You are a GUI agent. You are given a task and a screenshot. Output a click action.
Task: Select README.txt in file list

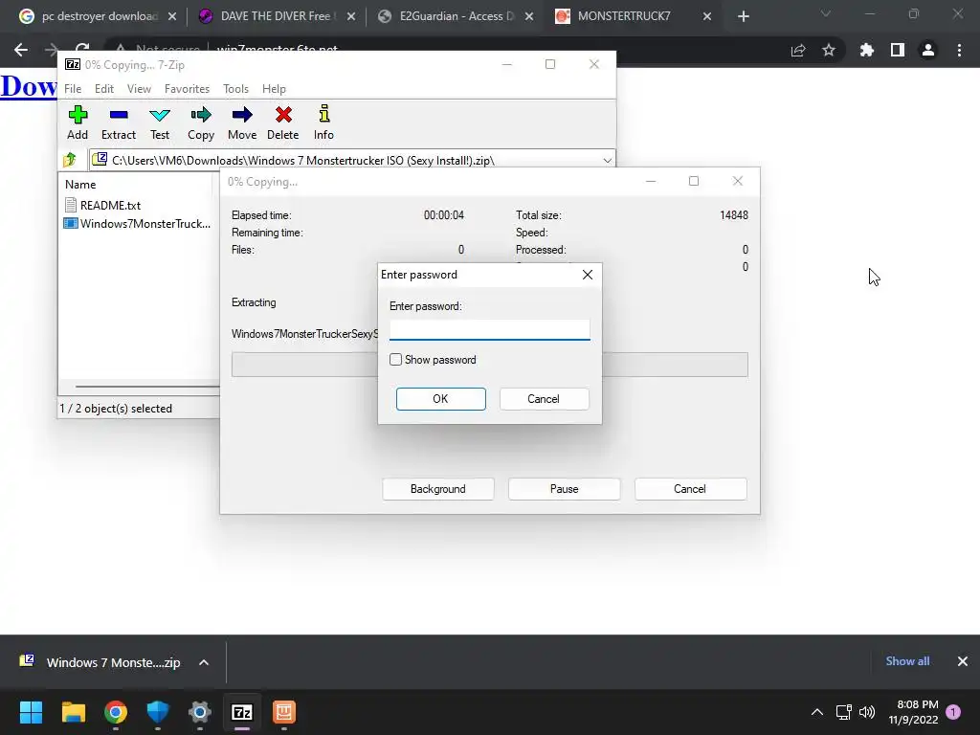tap(103, 205)
